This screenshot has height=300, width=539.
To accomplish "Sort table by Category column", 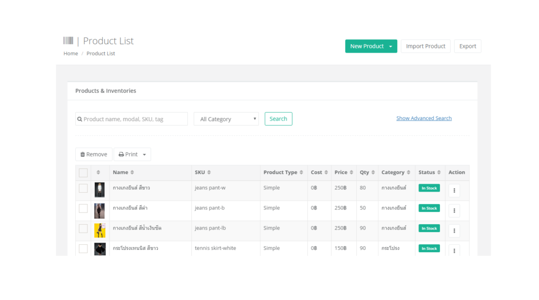I will tap(396, 172).
